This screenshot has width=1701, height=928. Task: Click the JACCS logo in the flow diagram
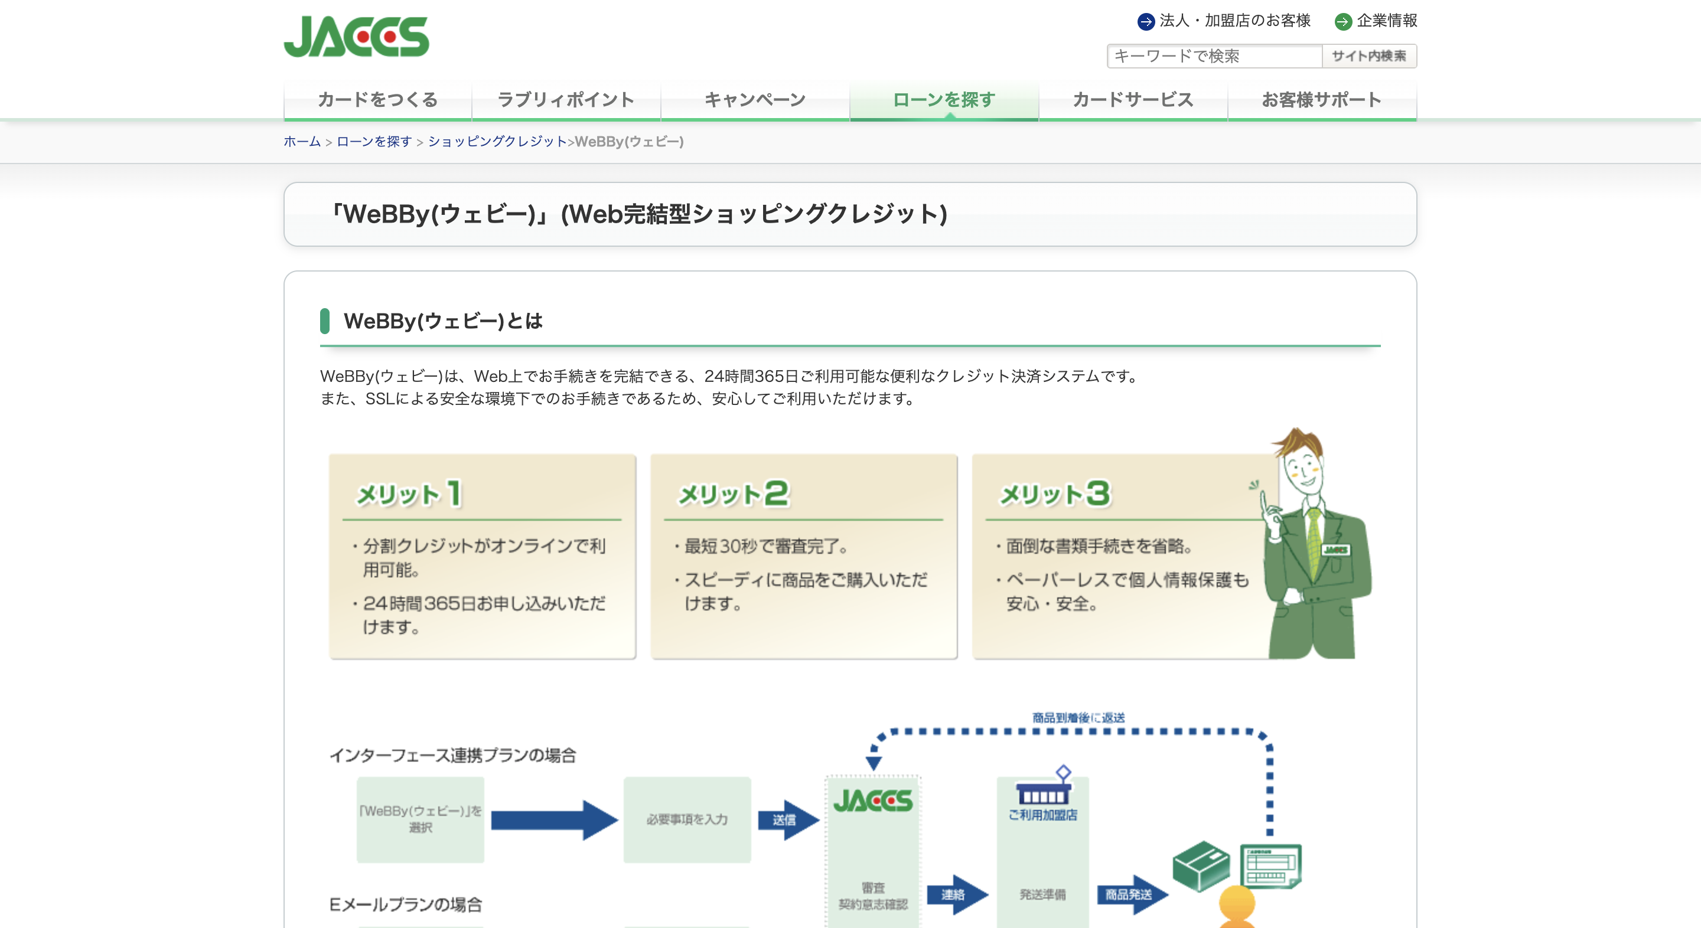(873, 801)
